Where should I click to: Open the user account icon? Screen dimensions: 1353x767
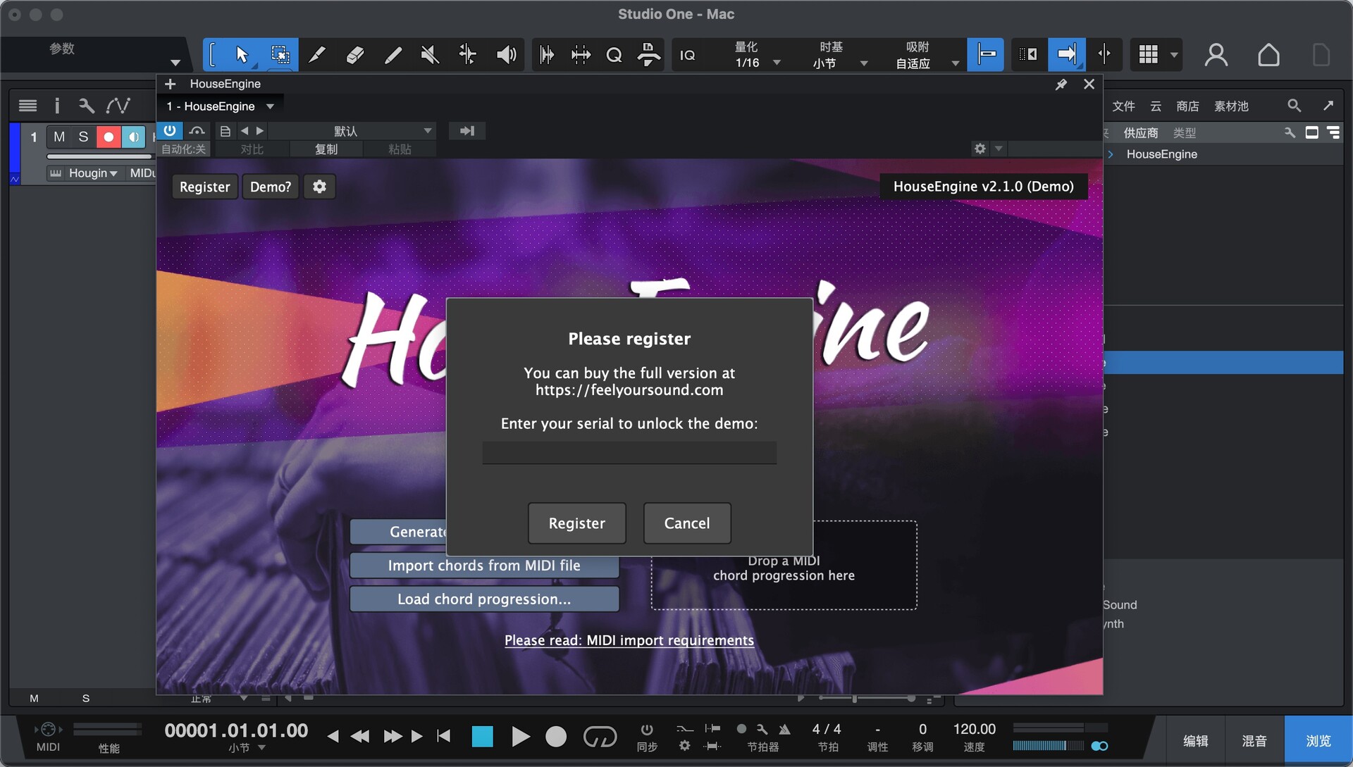point(1216,54)
